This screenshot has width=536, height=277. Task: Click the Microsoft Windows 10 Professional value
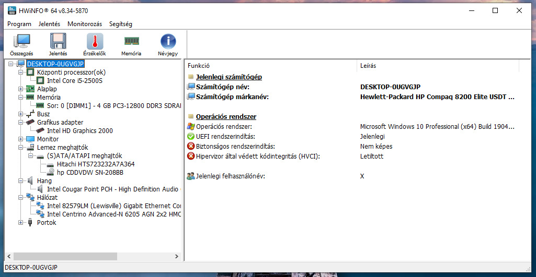coord(437,127)
